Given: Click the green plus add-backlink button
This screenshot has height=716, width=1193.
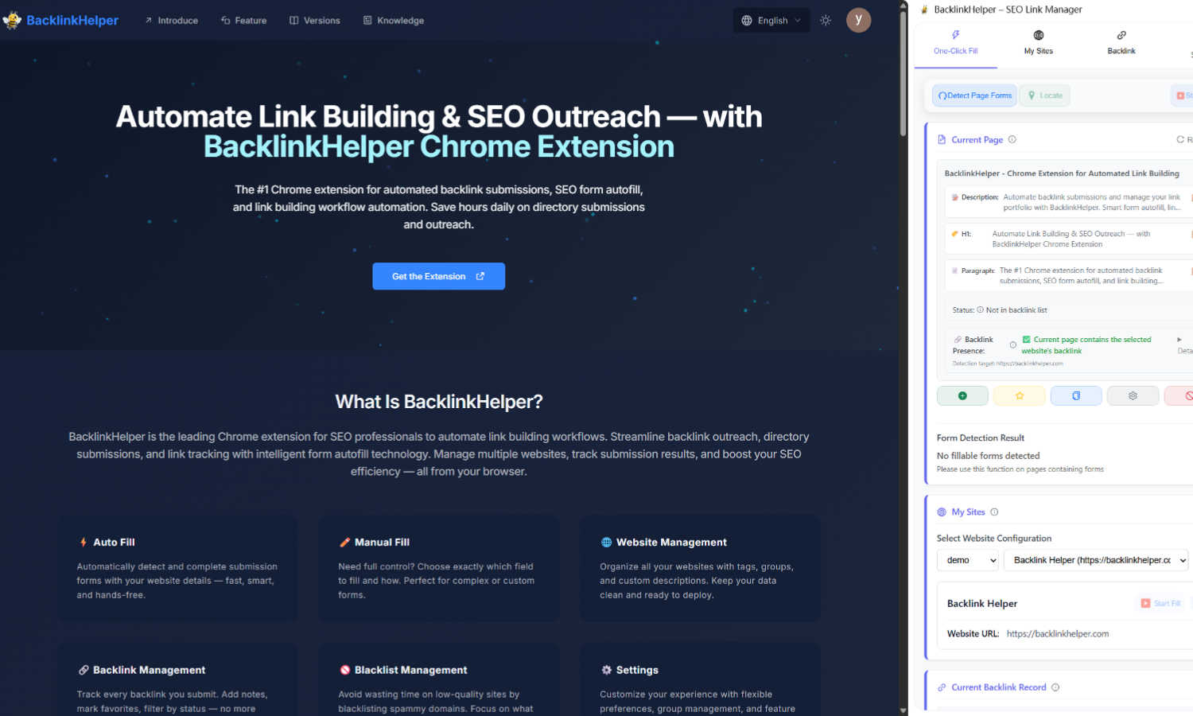Looking at the screenshot, I should point(962,395).
